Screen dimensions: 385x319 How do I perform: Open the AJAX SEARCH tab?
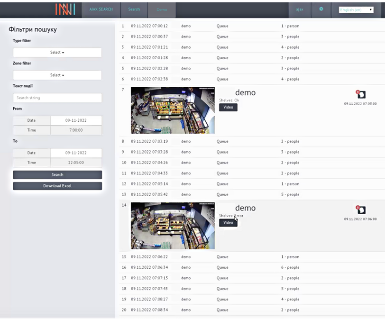pyautogui.click(x=101, y=9)
